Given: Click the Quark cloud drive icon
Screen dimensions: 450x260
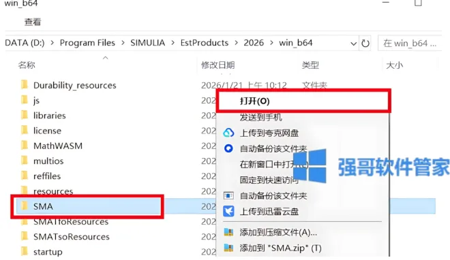Looking at the screenshot, I should point(228,133).
